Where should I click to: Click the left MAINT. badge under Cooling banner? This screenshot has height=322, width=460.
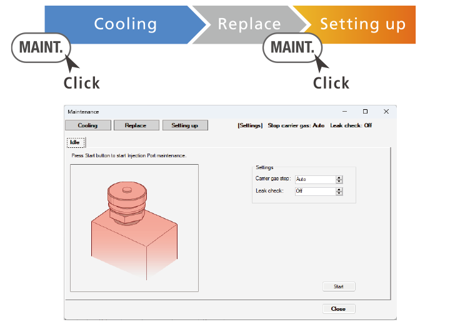(41, 48)
